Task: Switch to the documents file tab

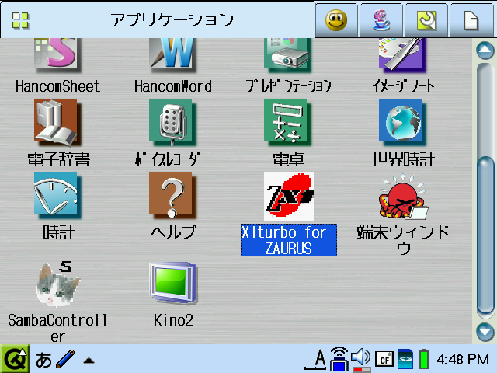Action: (x=471, y=20)
